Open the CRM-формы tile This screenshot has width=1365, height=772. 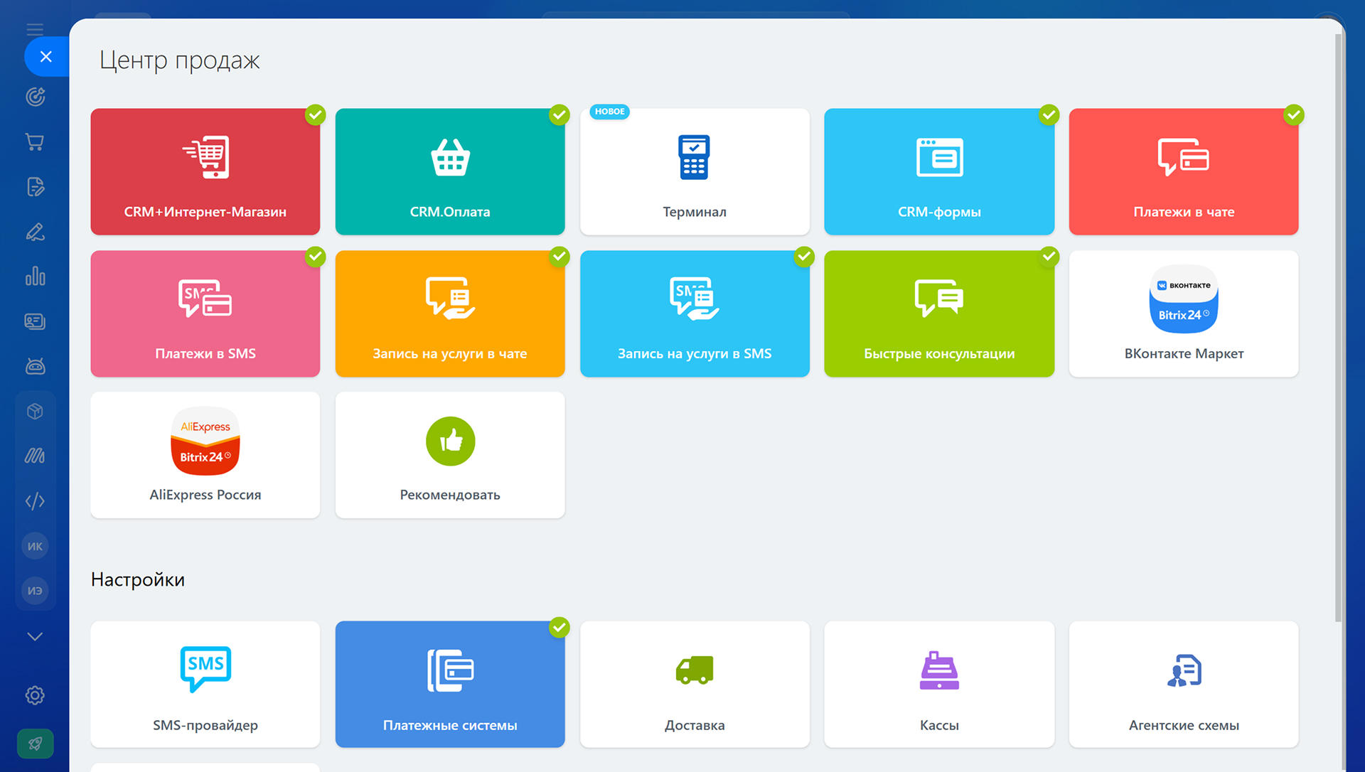tap(939, 171)
